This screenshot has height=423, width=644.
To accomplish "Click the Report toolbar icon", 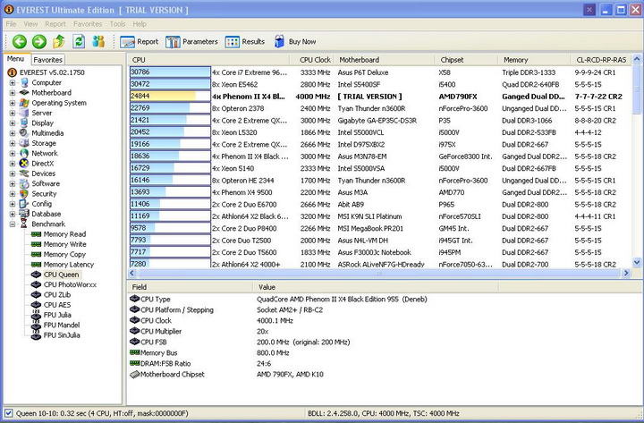I will point(127,41).
